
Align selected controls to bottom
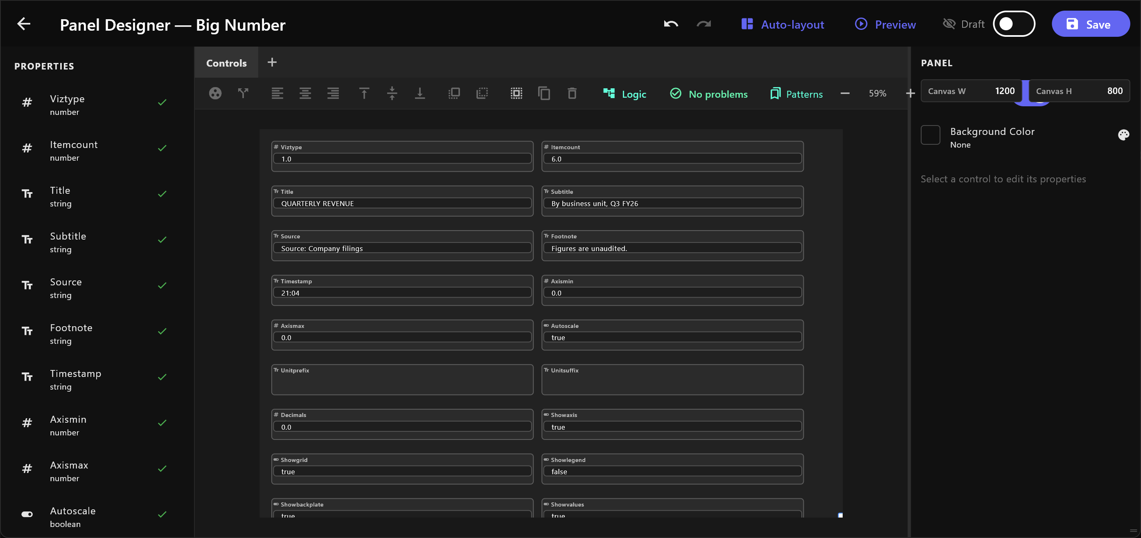420,93
